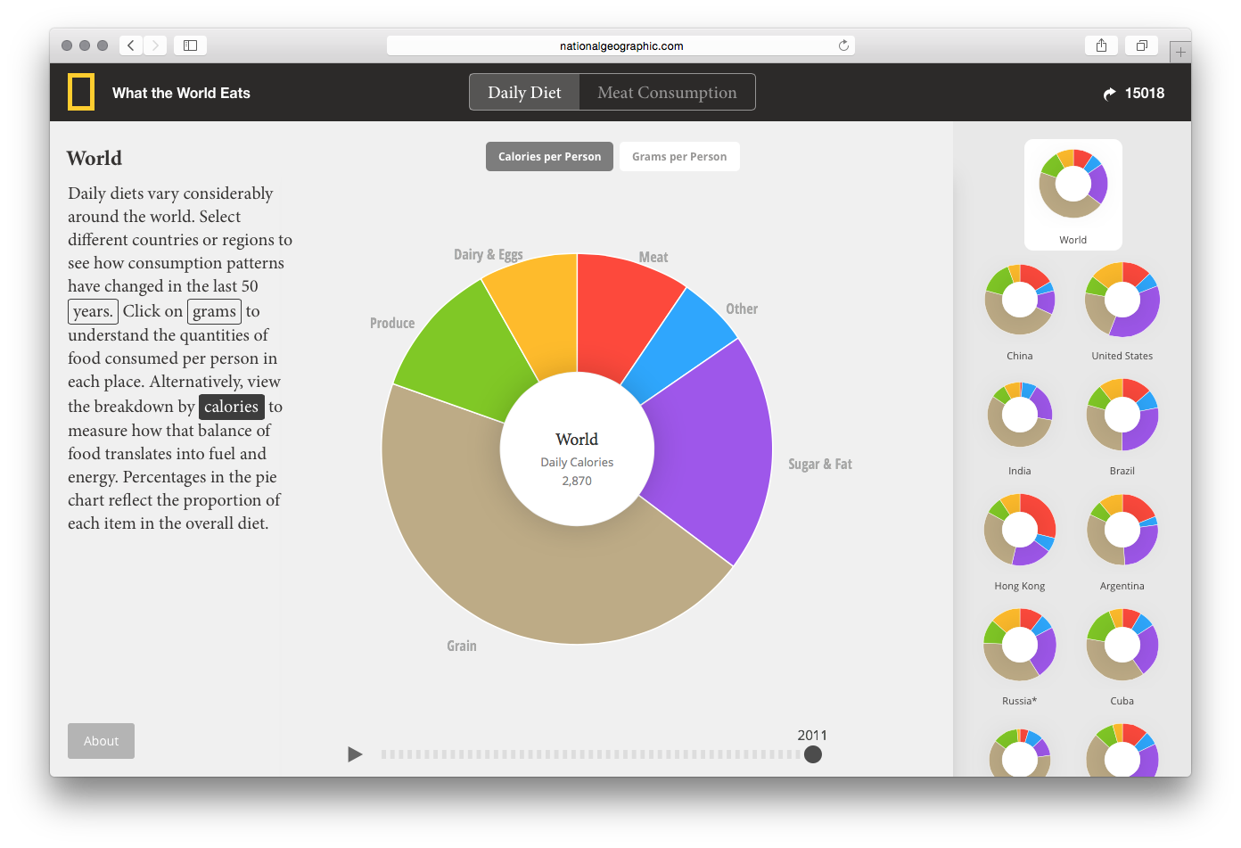Select the Daily Diet tab
This screenshot has width=1241, height=848.
coord(524,93)
